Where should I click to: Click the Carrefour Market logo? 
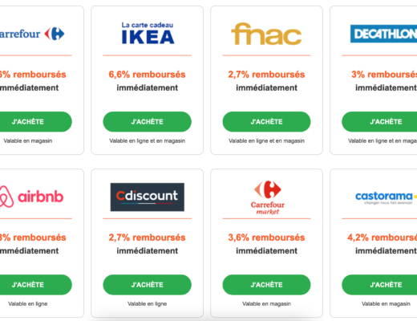[268, 197]
